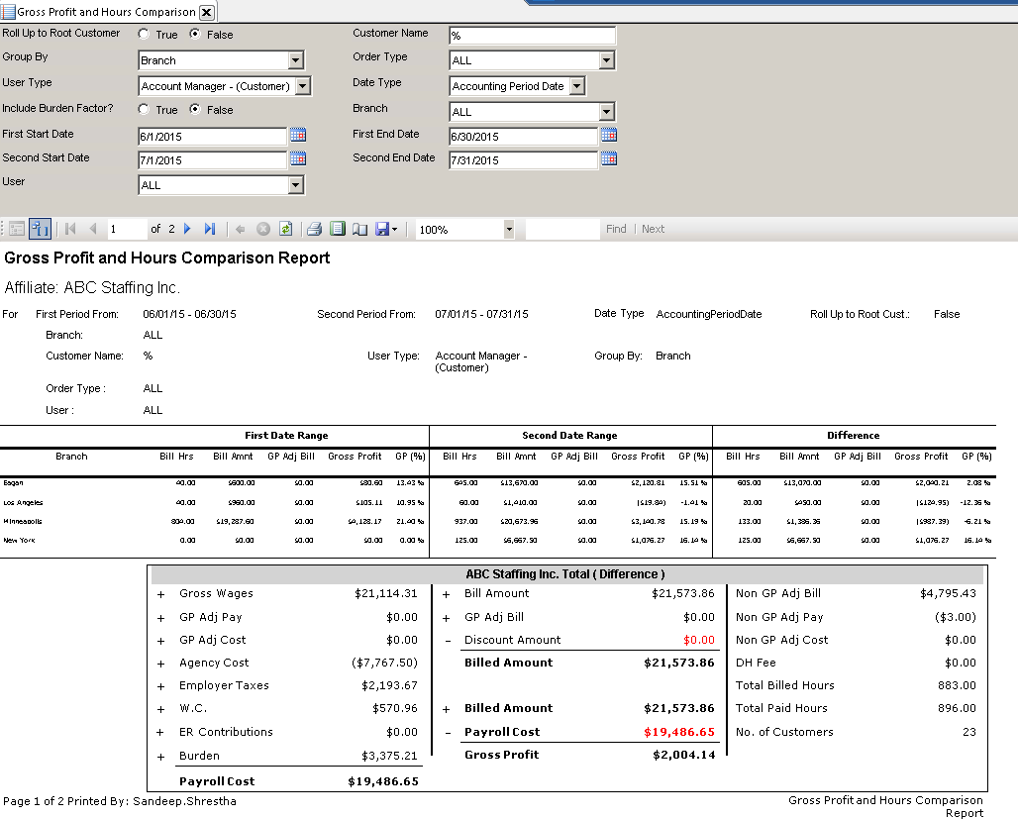Click the Customer Name input field

click(x=533, y=36)
